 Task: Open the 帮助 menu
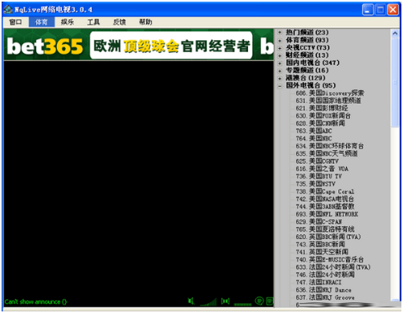pyautogui.click(x=145, y=22)
